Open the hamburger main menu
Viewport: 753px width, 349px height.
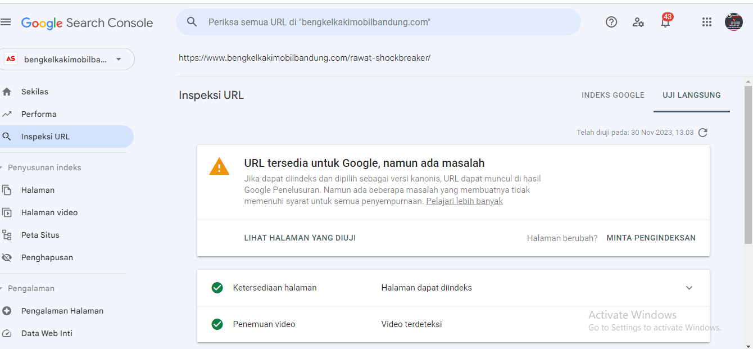tap(6, 22)
